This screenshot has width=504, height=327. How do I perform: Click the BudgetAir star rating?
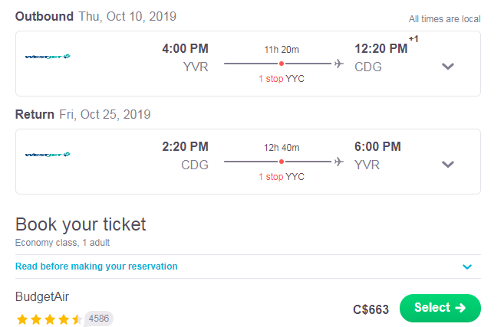pyautogui.click(x=48, y=319)
